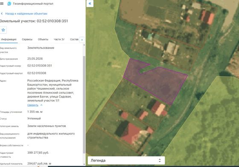Screen dimensions: 239x167
Task: Click the Кадастровый номер value 02:52:010308:351
Action: [39, 66]
